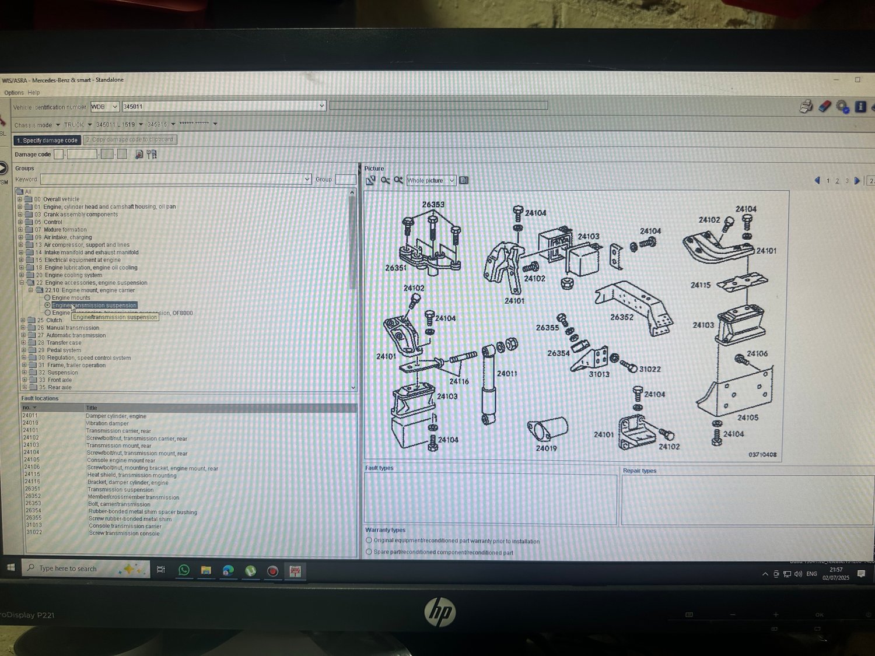Image resolution: width=875 pixels, height=656 pixels.
Task: Click the tree icon beside damage code
Action: [x=152, y=155]
